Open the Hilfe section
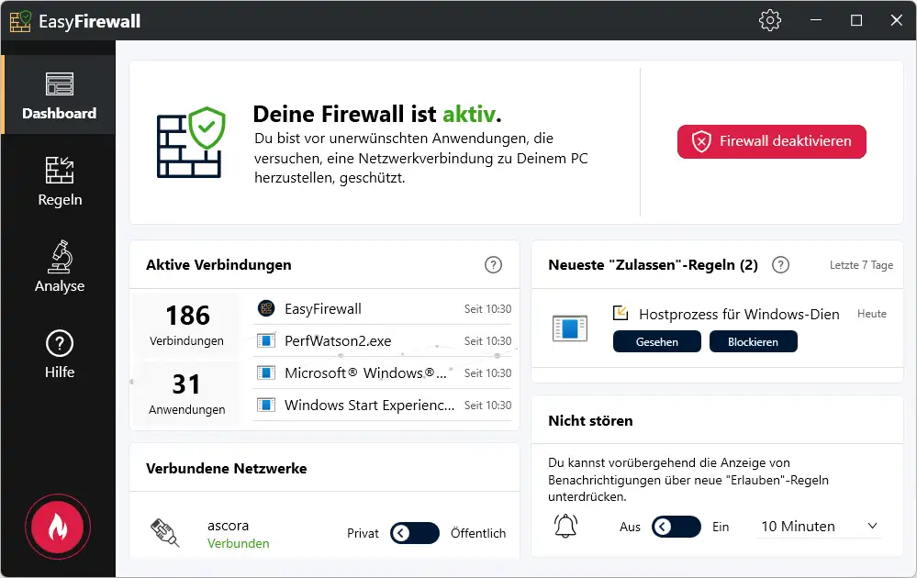This screenshot has height=578, width=917. (x=60, y=353)
